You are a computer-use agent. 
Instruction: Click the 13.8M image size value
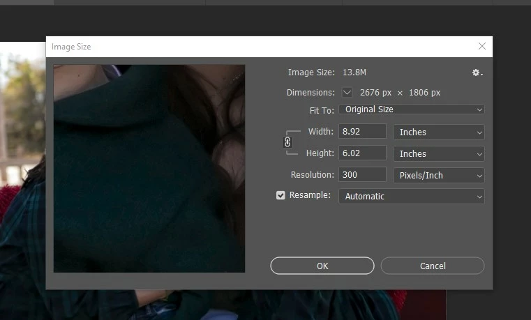click(354, 73)
